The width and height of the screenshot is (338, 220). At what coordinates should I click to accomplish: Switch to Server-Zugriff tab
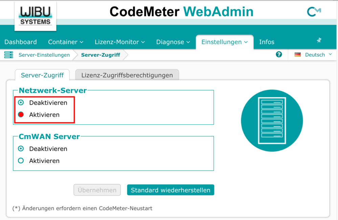tap(42, 75)
